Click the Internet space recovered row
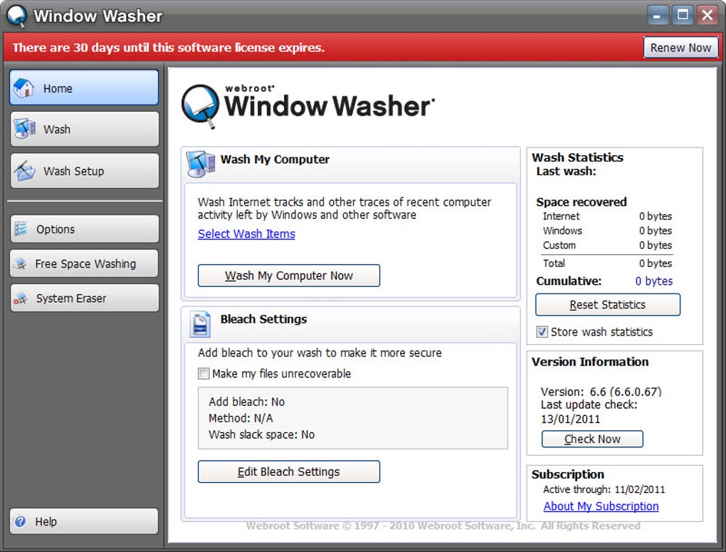The image size is (726, 552). 607,217
